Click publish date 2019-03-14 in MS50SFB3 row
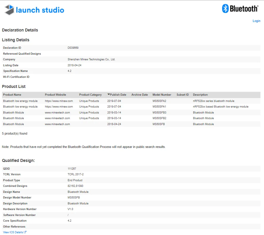264x235 pixels. click(x=114, y=113)
